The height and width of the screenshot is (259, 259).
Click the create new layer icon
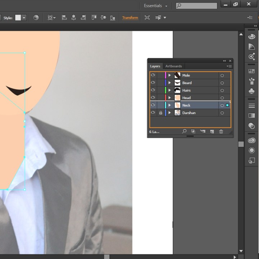(212, 132)
